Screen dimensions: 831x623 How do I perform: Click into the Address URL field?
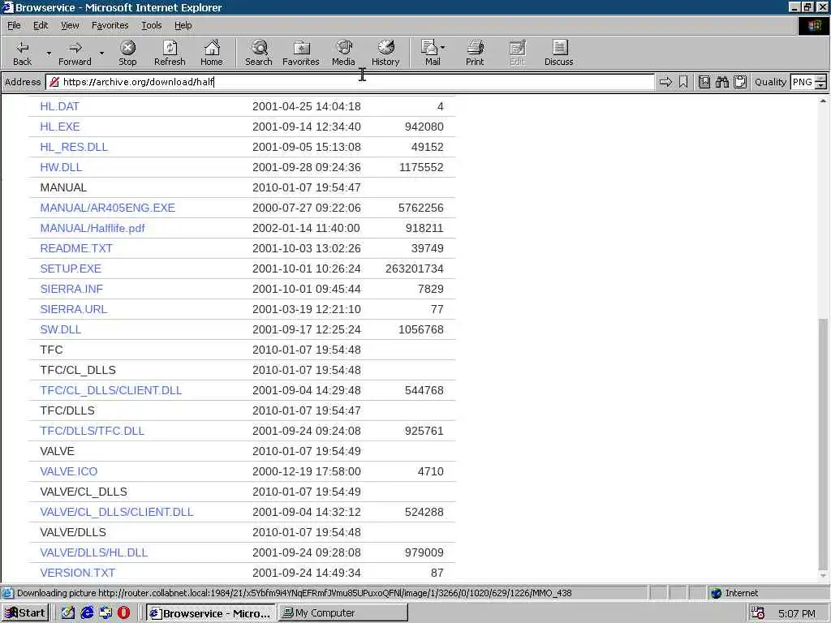pos(350,82)
